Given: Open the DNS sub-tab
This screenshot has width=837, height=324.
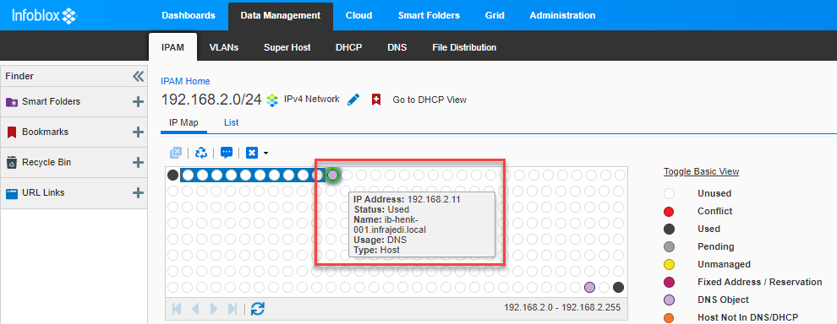Looking at the screenshot, I should [397, 47].
